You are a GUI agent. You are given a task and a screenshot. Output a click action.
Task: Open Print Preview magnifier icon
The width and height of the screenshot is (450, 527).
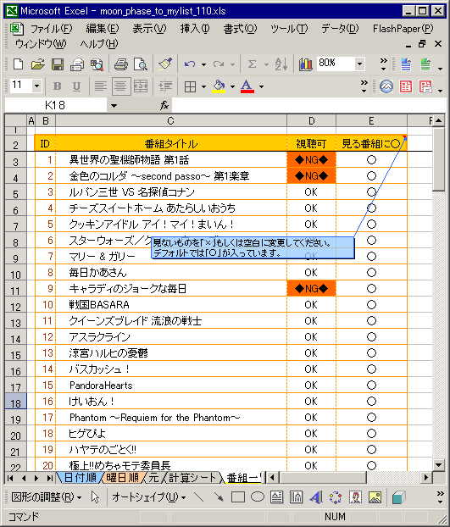(x=141, y=64)
